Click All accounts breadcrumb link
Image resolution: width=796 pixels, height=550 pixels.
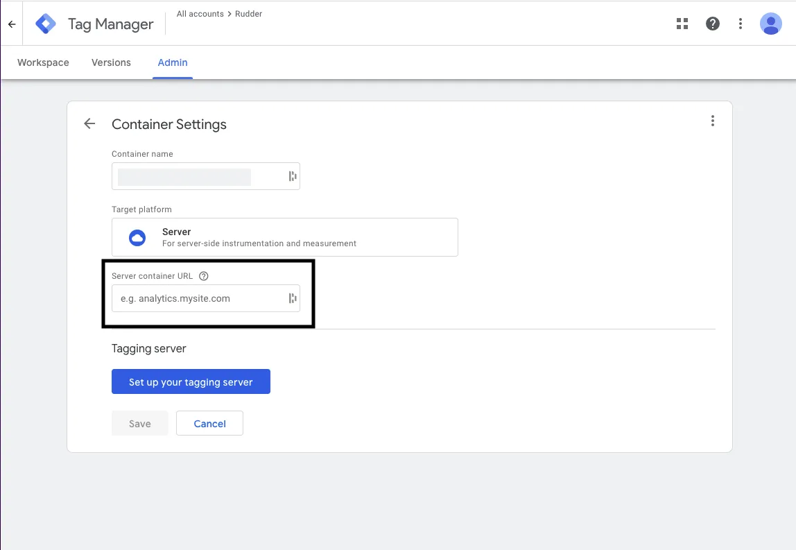pyautogui.click(x=200, y=14)
